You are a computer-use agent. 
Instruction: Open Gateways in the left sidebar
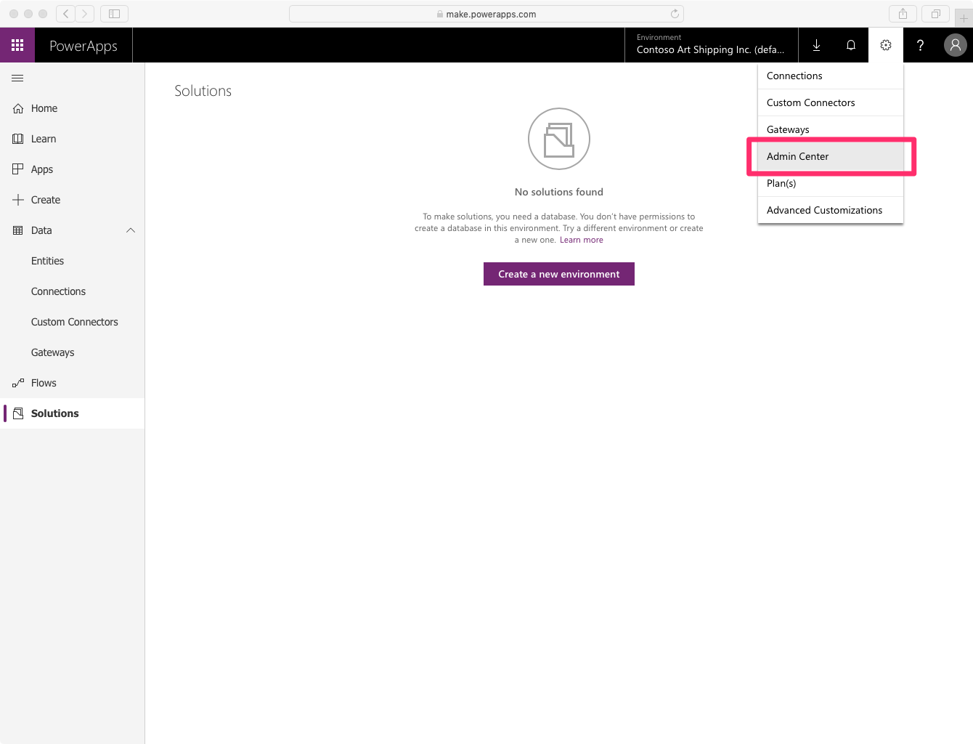coord(73,352)
